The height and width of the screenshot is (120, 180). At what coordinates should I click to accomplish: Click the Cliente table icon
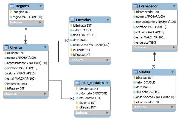point(7,48)
